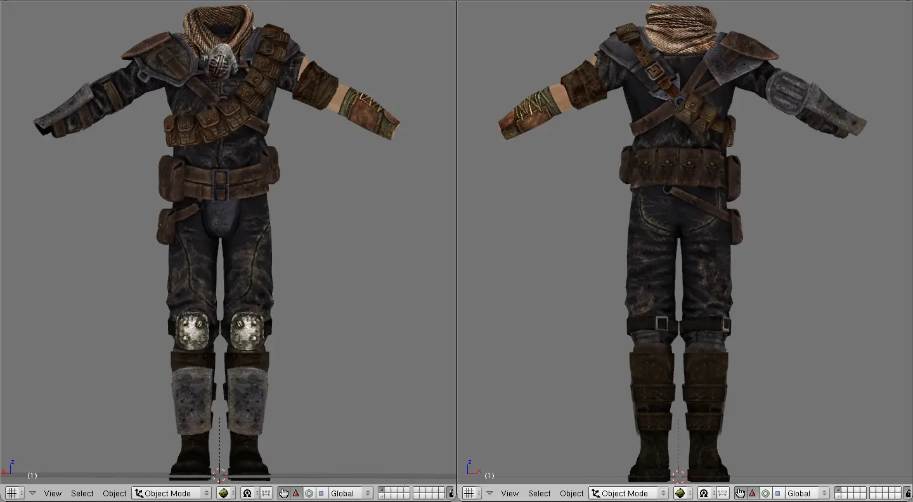Open Object Mode dropdown in back-view viewport
Screen dimensions: 913x502
point(628,493)
